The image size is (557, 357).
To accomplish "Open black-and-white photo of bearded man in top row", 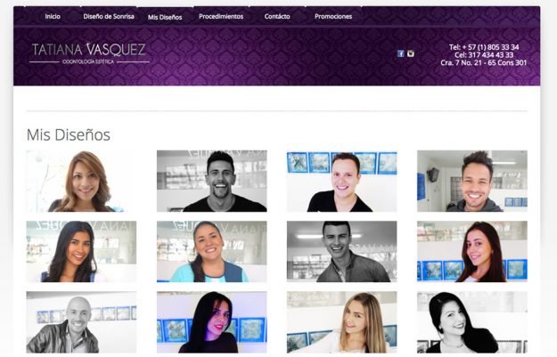I will click(x=212, y=181).
